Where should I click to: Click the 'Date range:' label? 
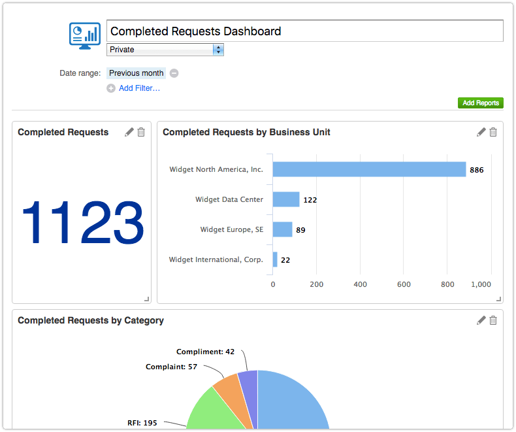click(80, 73)
